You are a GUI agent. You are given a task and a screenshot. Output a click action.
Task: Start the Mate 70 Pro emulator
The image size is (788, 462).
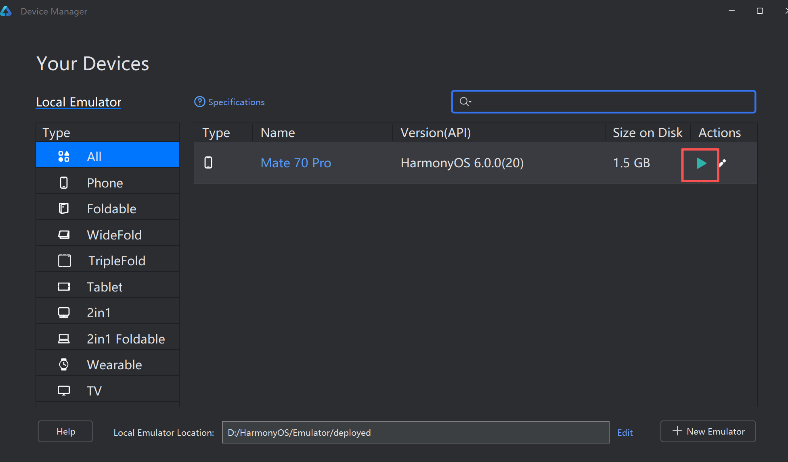(x=701, y=163)
